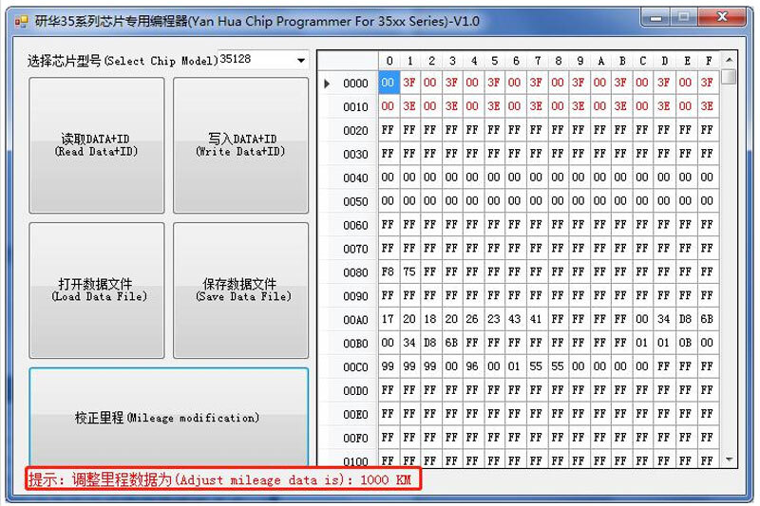
Task: Click the Load Data File button
Action: [97, 290]
